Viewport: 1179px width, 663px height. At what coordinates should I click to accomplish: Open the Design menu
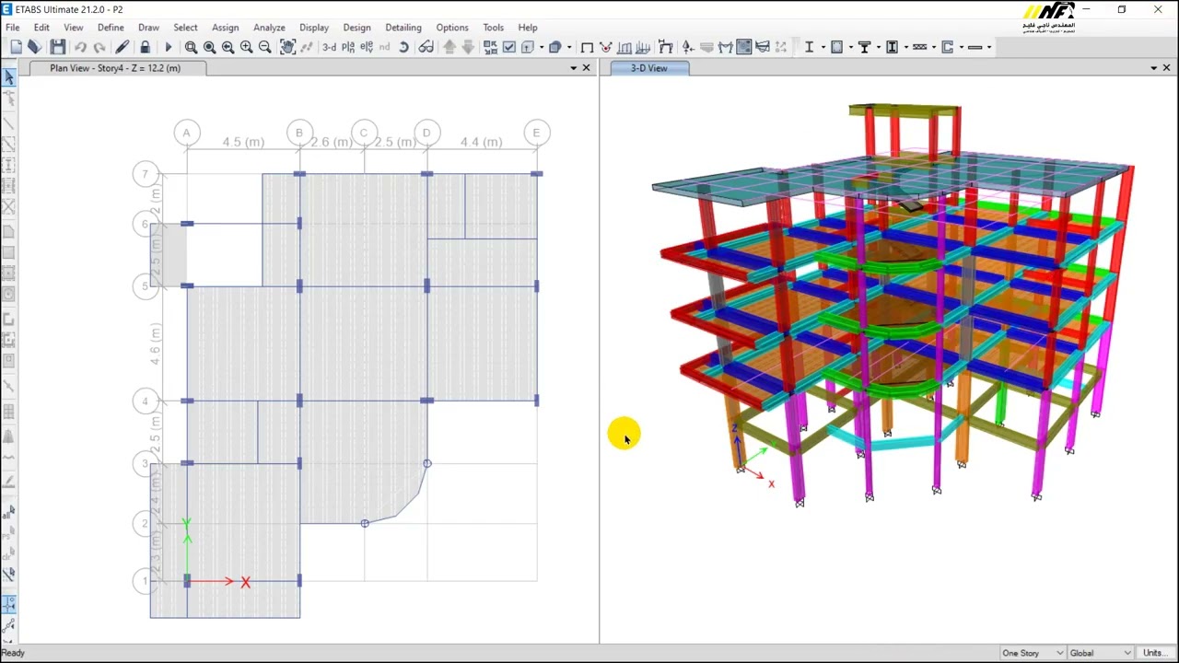coord(356,28)
